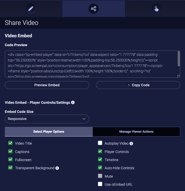Image resolution: width=185 pixels, height=191 pixels.
Task: Disable Transparent Background option
Action: 10,168
